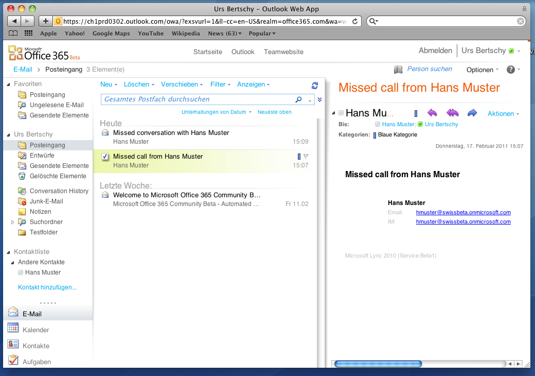Open the Optionen dropdown
This screenshot has width=535, height=376.
click(483, 70)
